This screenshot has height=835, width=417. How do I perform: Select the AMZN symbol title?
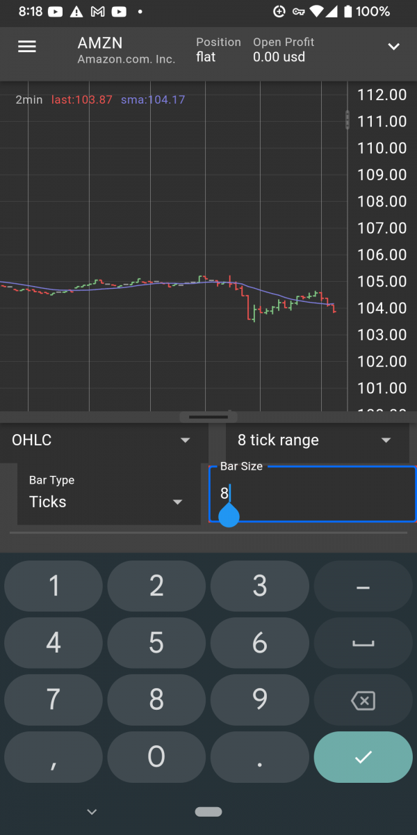[x=100, y=43]
